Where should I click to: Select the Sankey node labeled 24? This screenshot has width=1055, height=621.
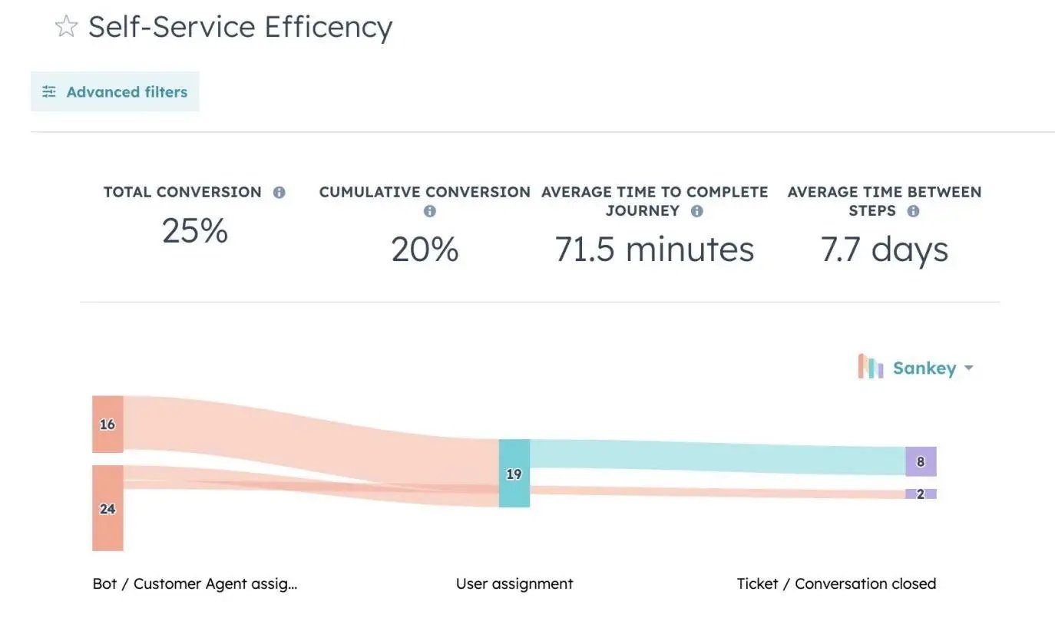(107, 508)
